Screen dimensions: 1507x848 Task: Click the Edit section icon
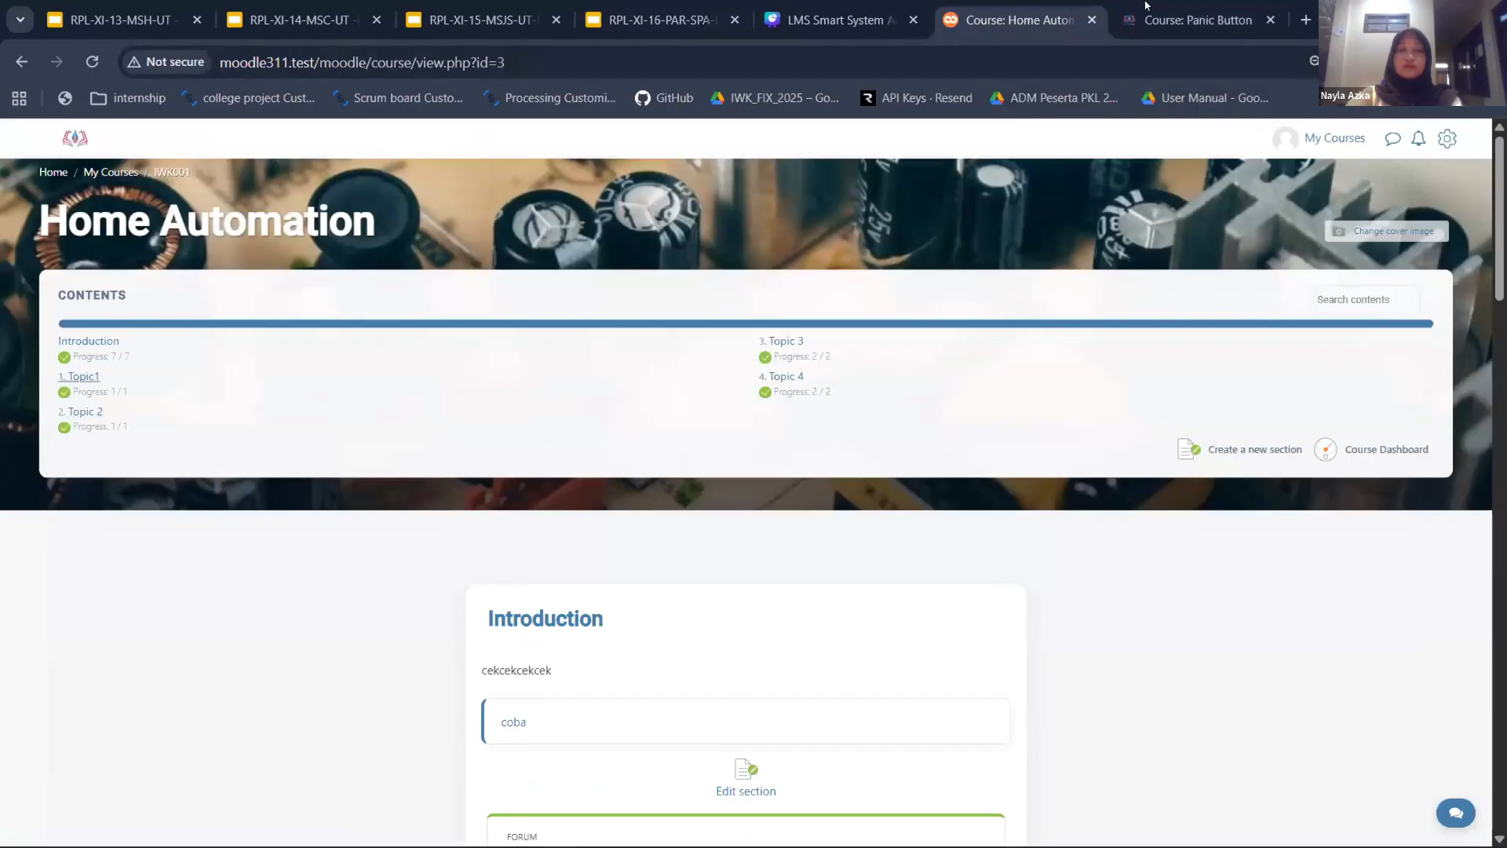[x=746, y=769]
